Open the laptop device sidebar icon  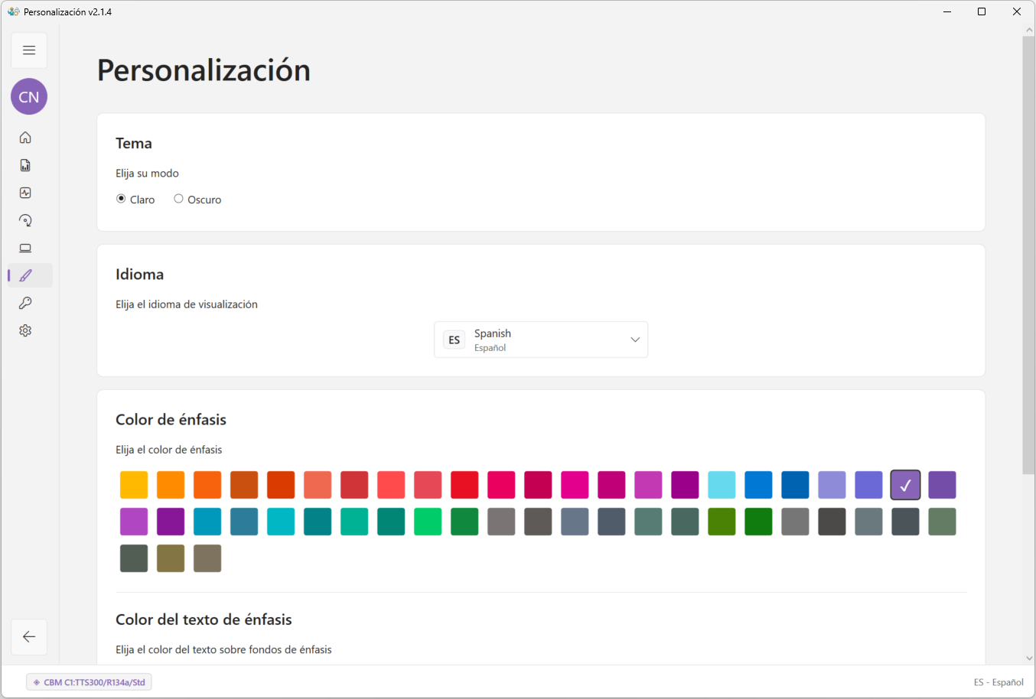tap(25, 248)
